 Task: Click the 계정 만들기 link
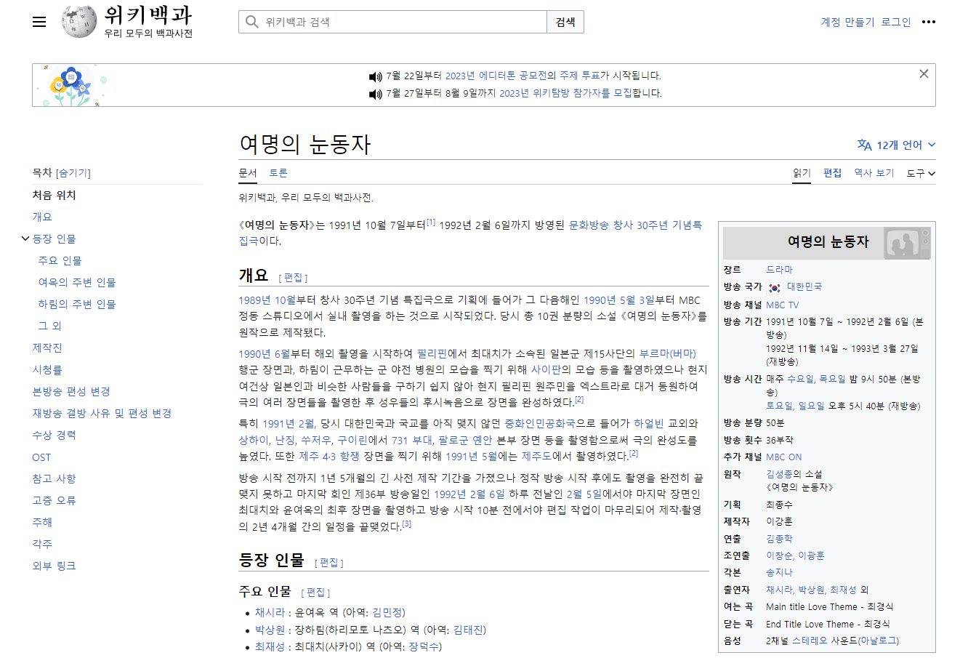click(847, 22)
